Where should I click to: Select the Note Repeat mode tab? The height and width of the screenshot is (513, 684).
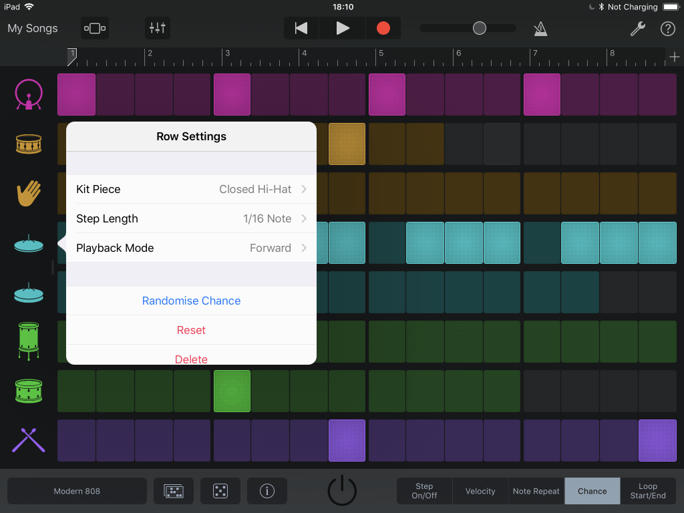click(x=536, y=491)
